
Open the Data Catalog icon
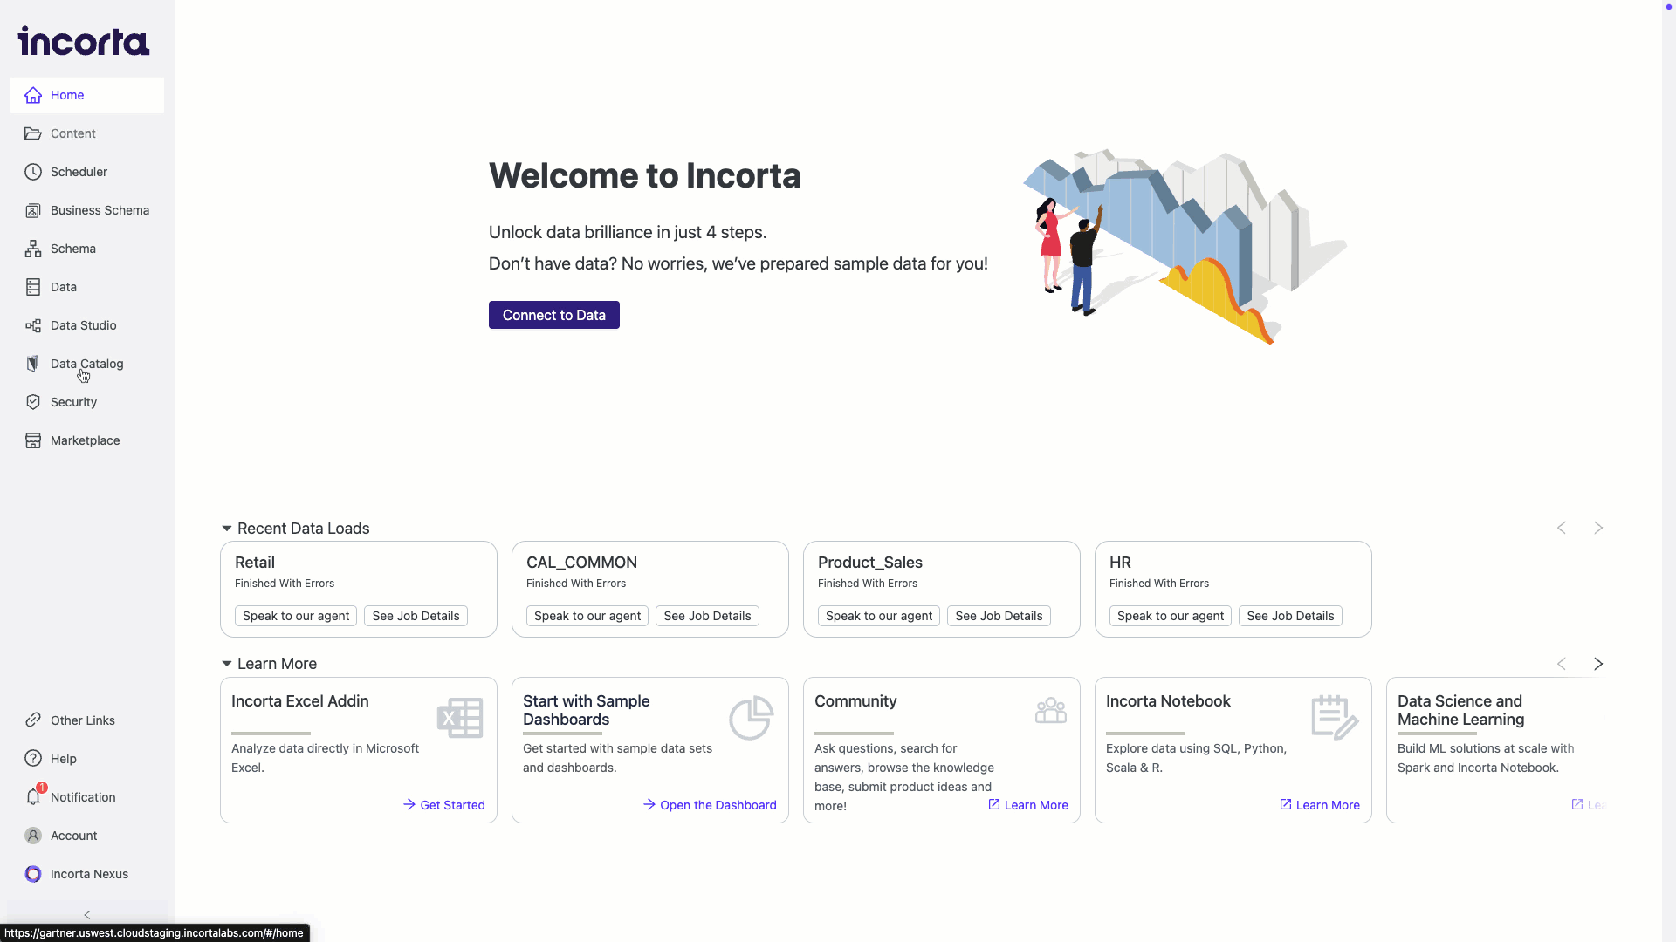pyautogui.click(x=33, y=364)
